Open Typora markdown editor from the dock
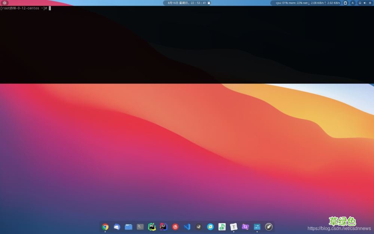Image resolution: width=374 pixels, height=234 pixels. click(x=233, y=227)
